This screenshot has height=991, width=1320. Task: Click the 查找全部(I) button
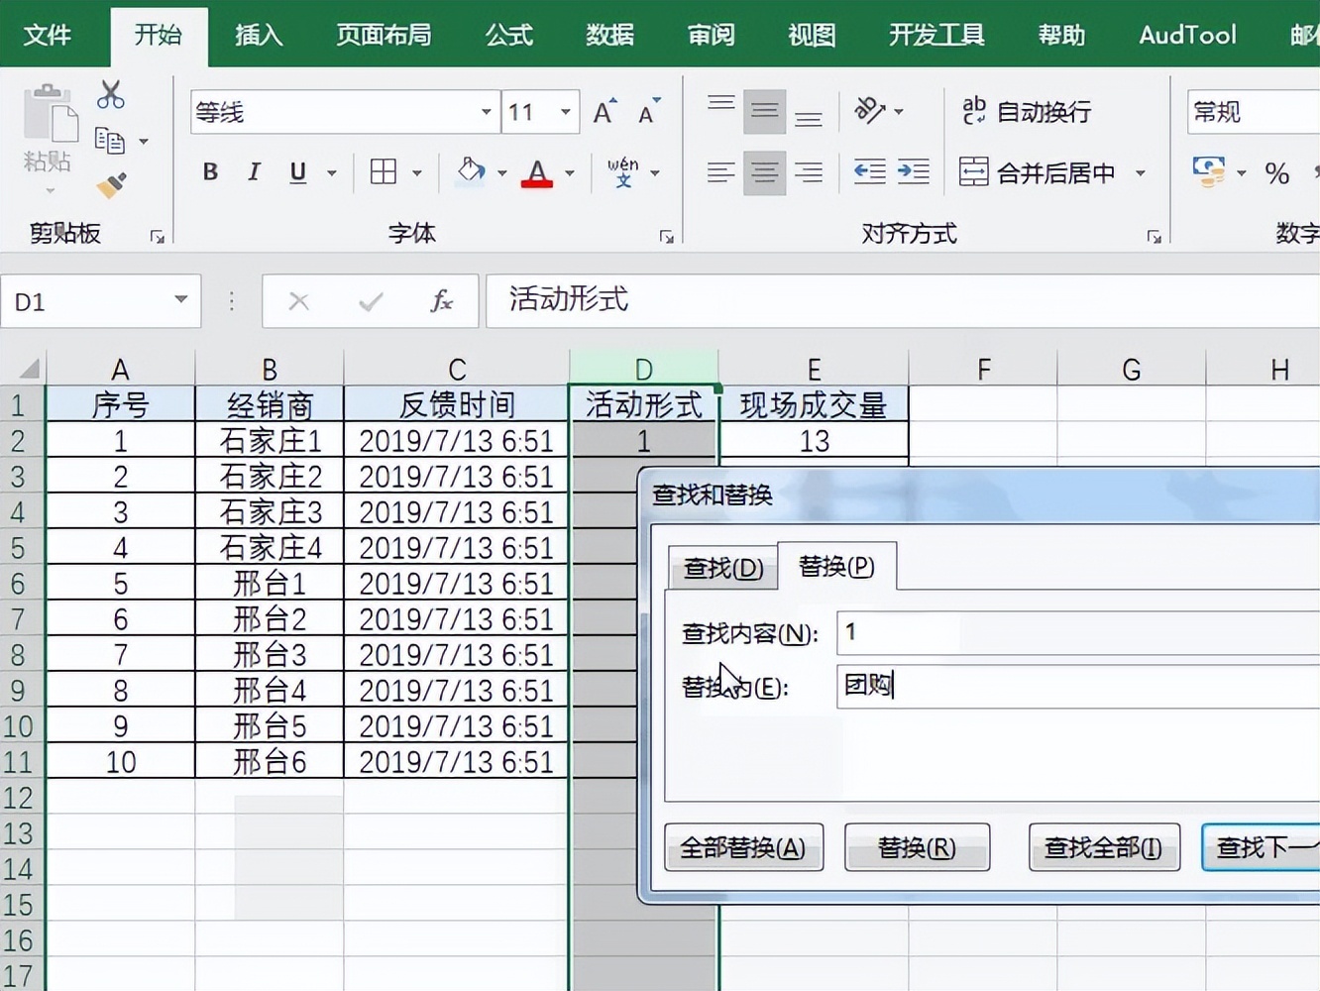click(1103, 847)
